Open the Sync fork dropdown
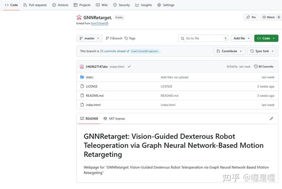The width and height of the screenshot is (282, 189). (x=262, y=51)
